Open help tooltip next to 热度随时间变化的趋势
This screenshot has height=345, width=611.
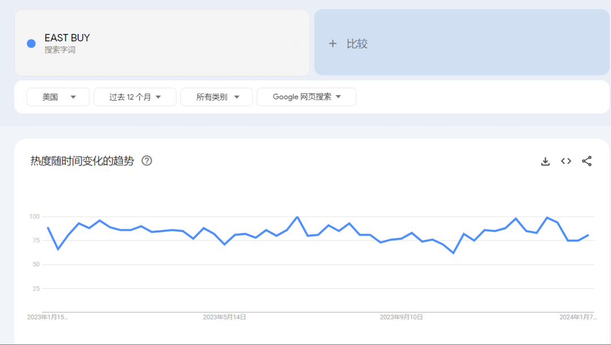(x=147, y=161)
